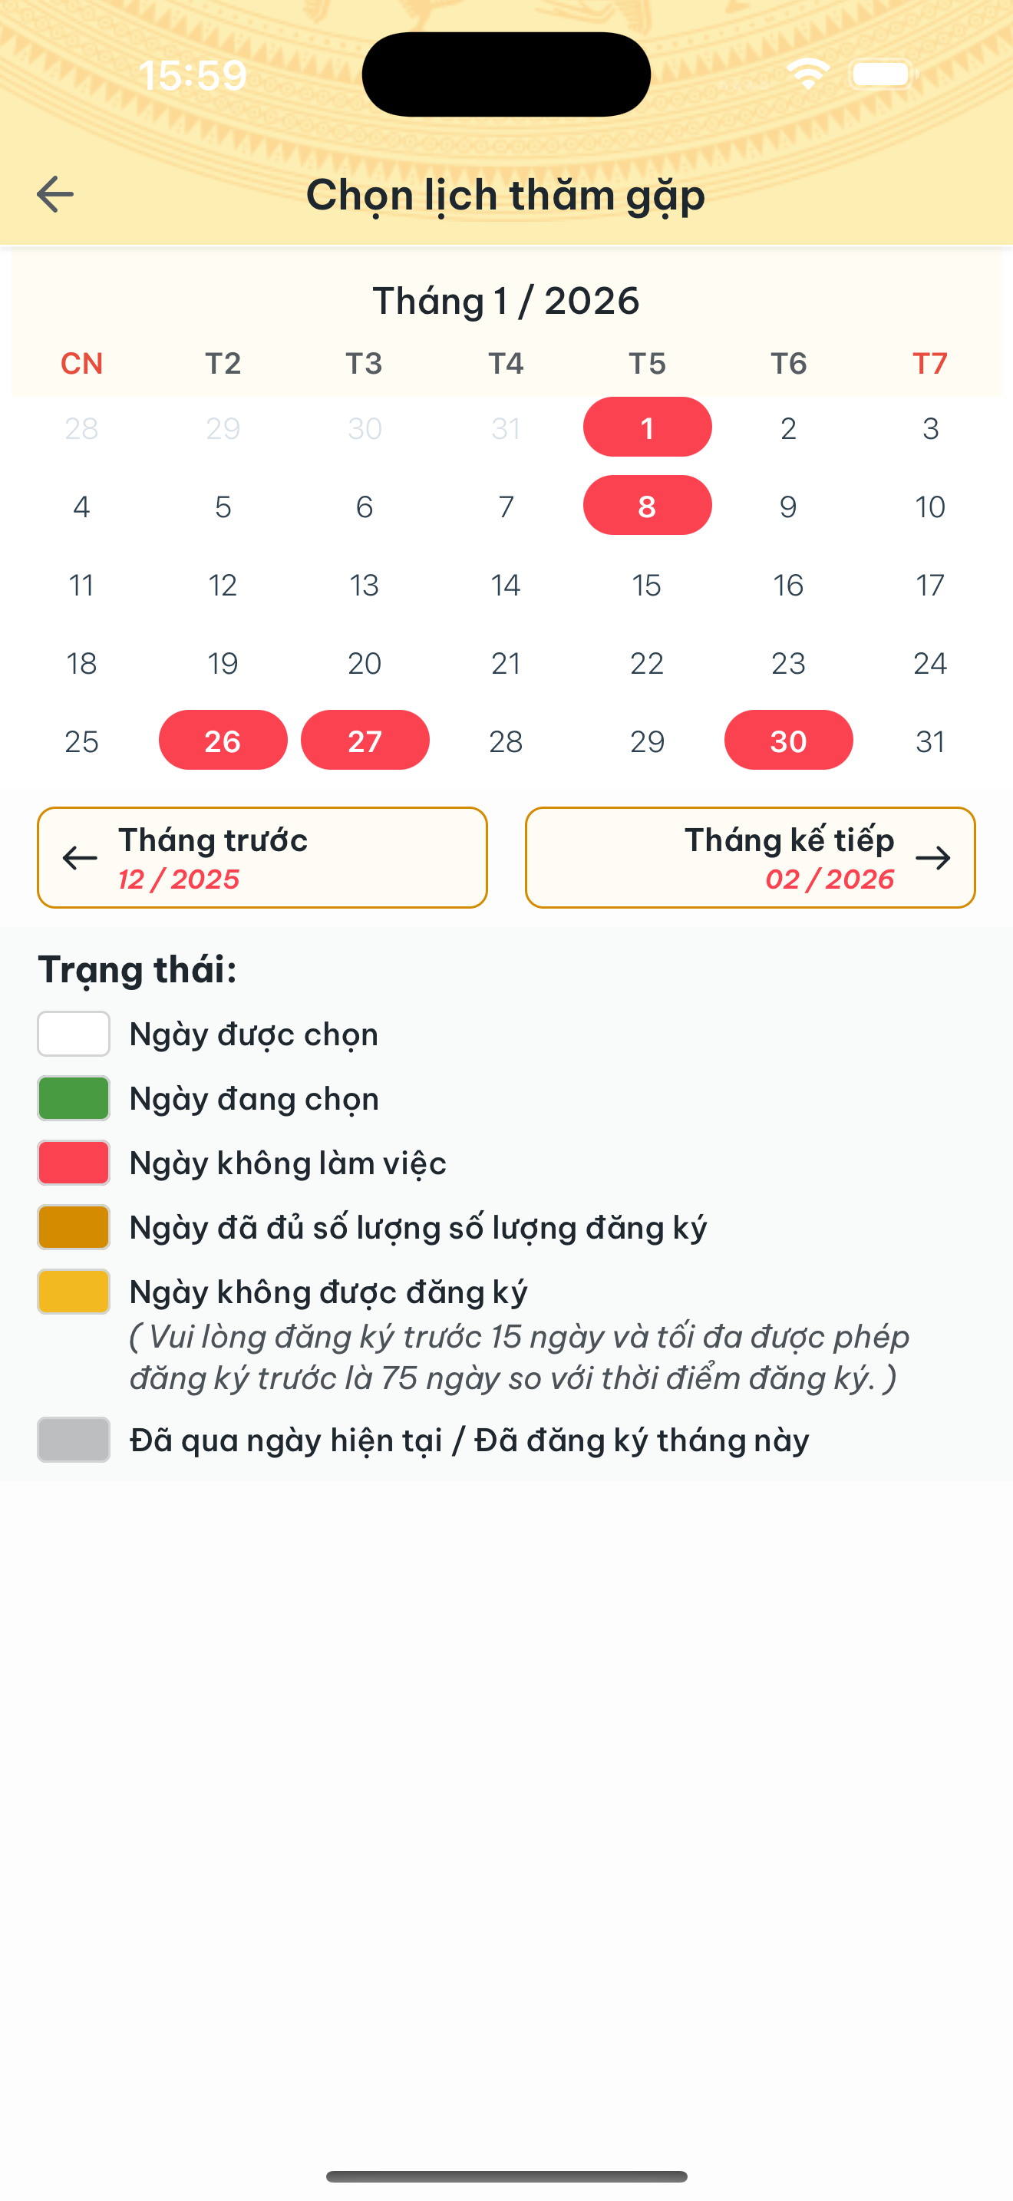Select the red pill marking January 1
This screenshot has height=2201, width=1013.
click(647, 427)
